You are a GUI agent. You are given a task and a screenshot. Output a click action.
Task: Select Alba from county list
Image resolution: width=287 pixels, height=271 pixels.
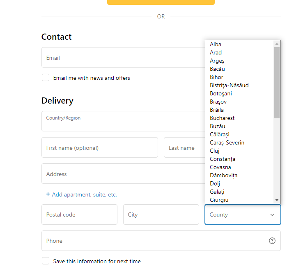coord(239,44)
